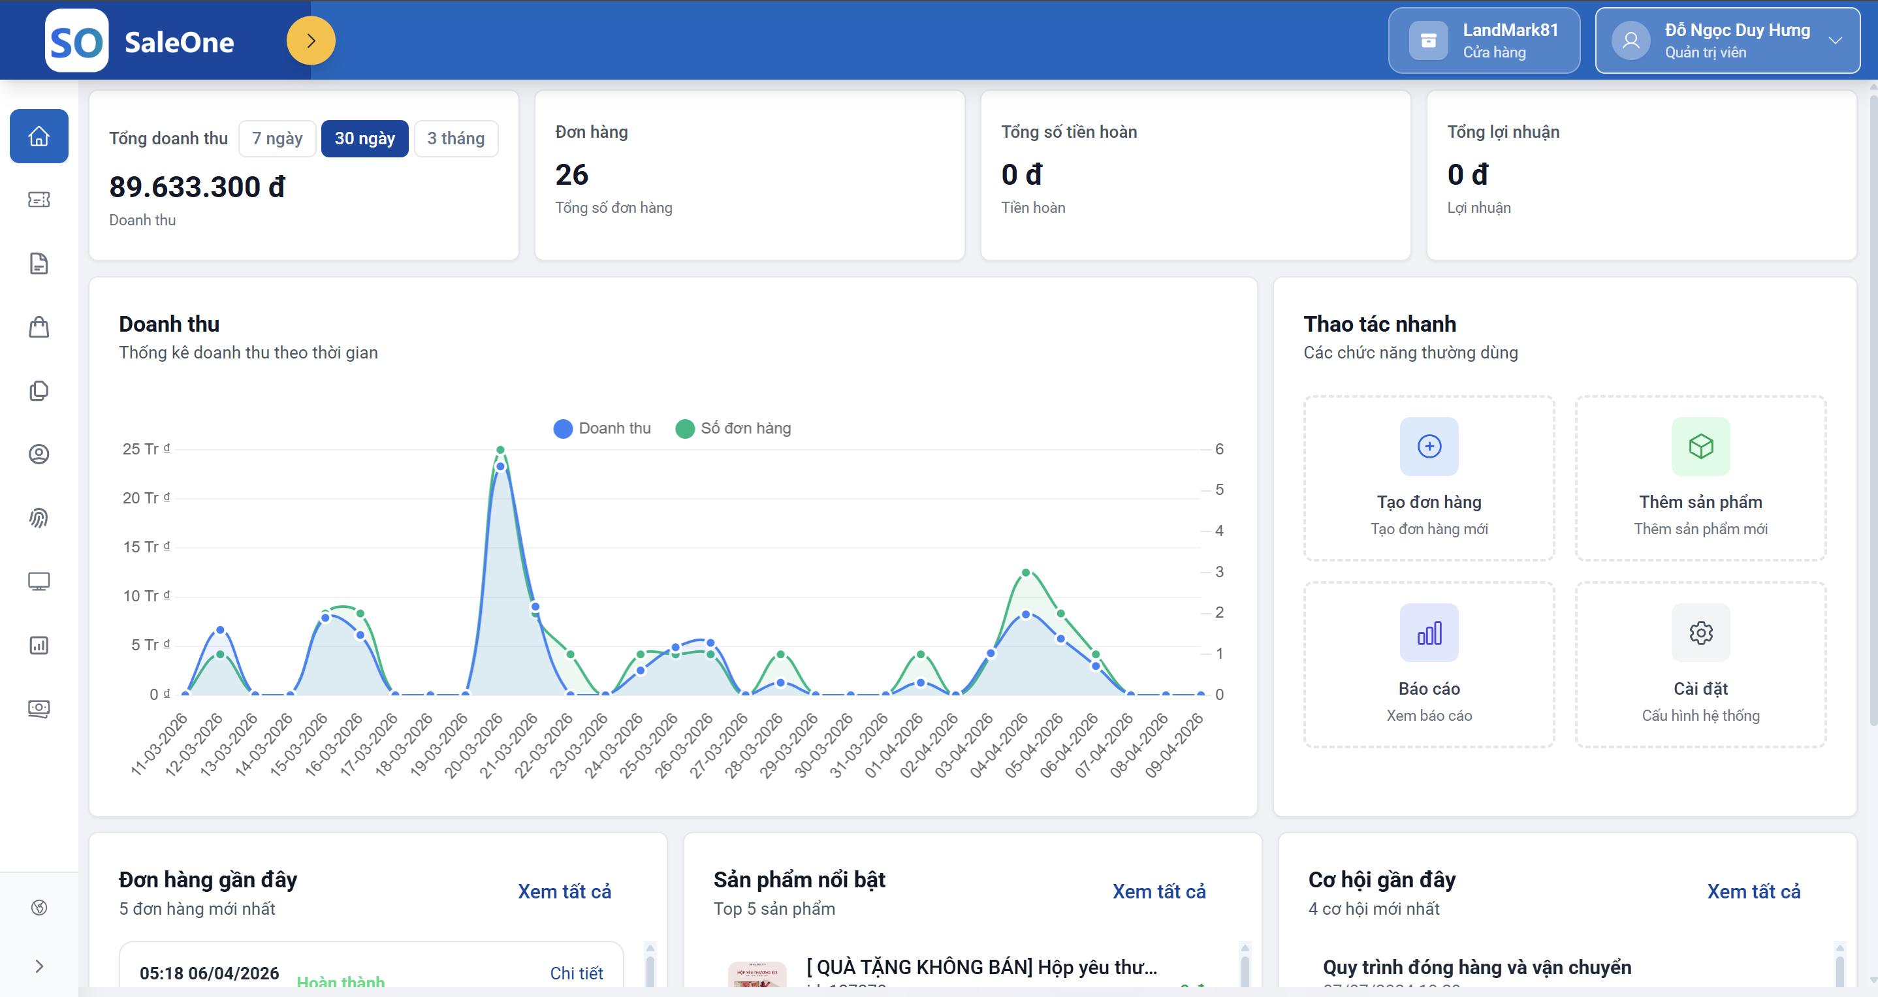Click the user avatar icon
The image size is (1878, 997).
pos(1631,41)
